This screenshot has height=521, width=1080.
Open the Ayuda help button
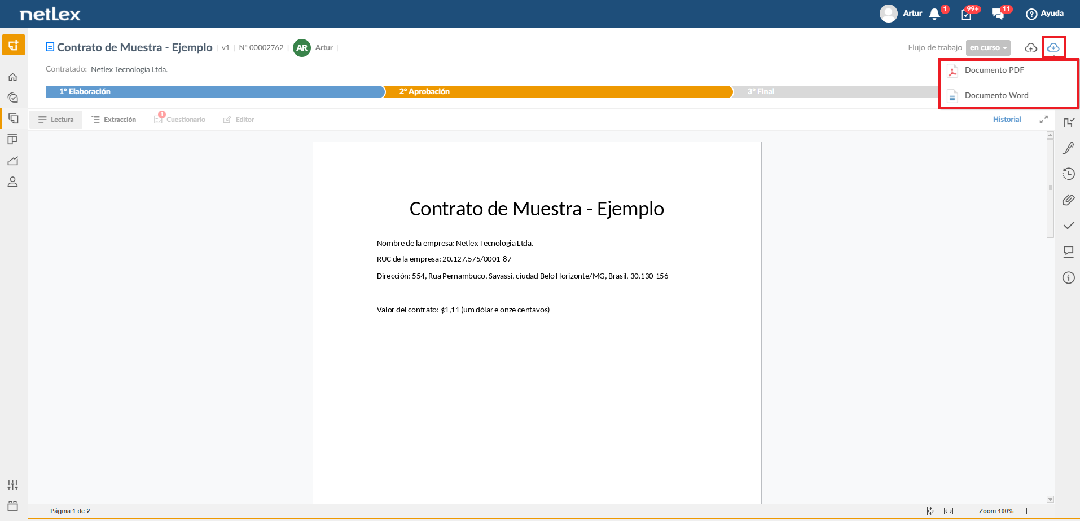(x=1044, y=14)
